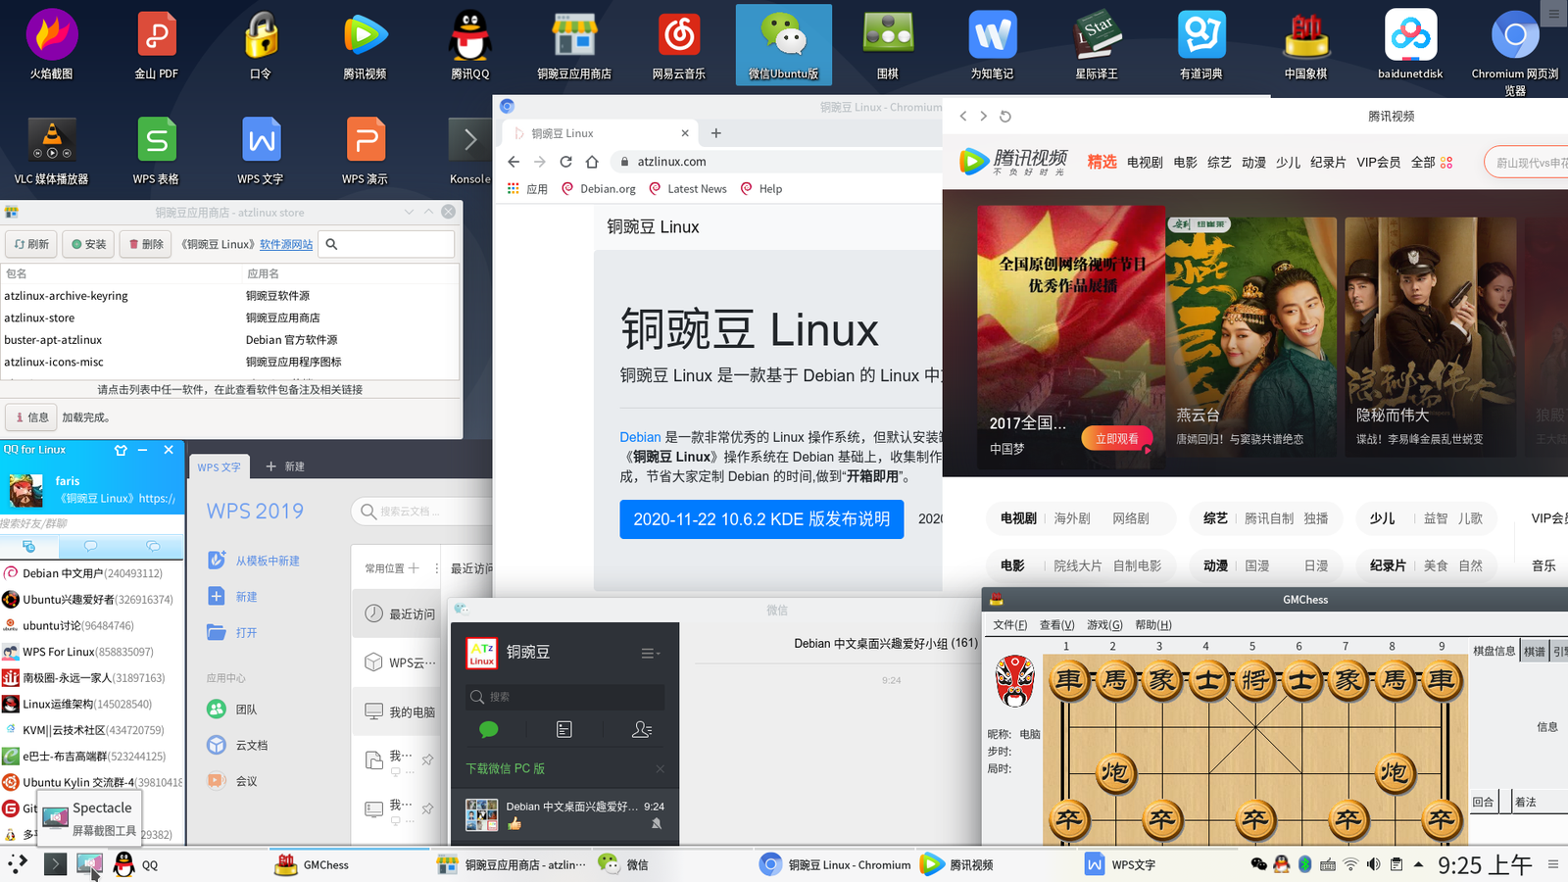Viewport: 1568px width, 882px height.
Task: Click the WeChat 搜索 field
Action: click(x=565, y=697)
